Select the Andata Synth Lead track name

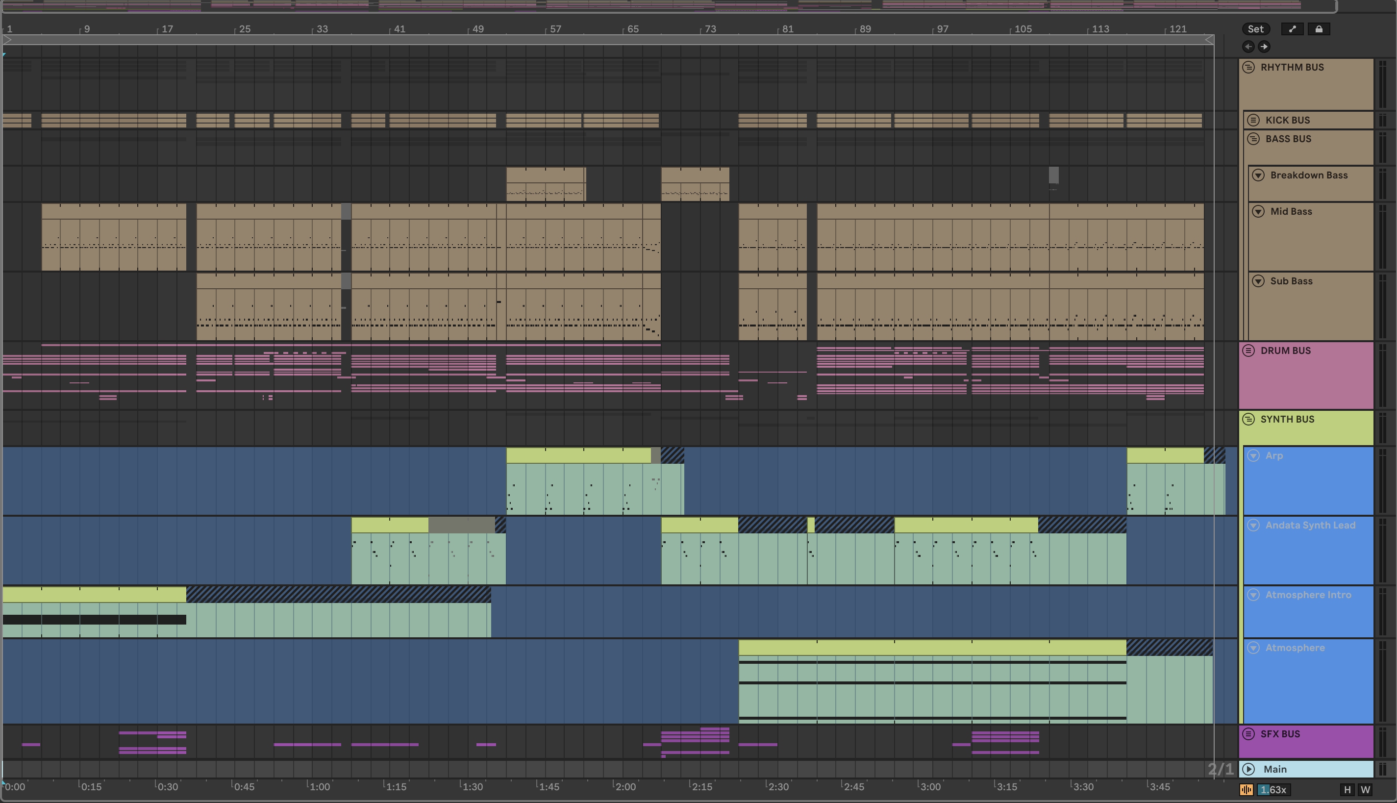pyautogui.click(x=1310, y=525)
